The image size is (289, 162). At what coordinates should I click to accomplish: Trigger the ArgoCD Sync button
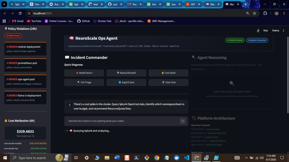tap(126, 82)
